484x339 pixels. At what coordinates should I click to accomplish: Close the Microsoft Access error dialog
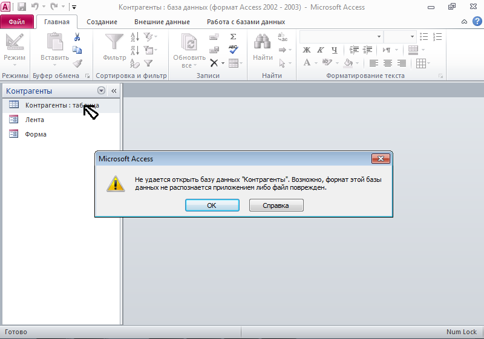click(381, 159)
